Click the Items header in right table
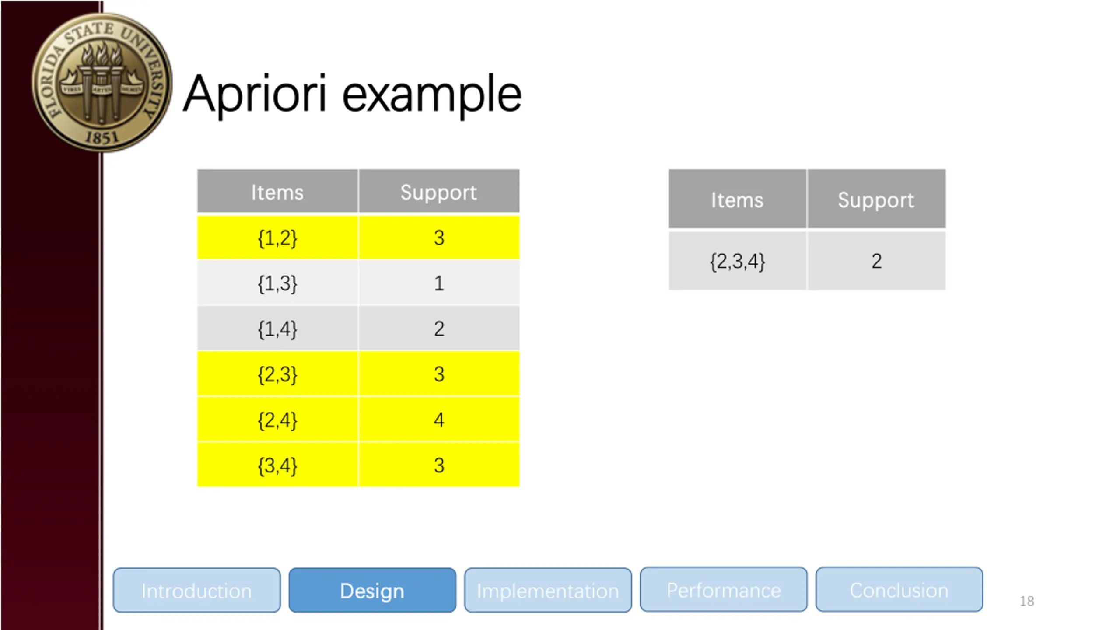This screenshot has height=630, width=1120. (737, 199)
